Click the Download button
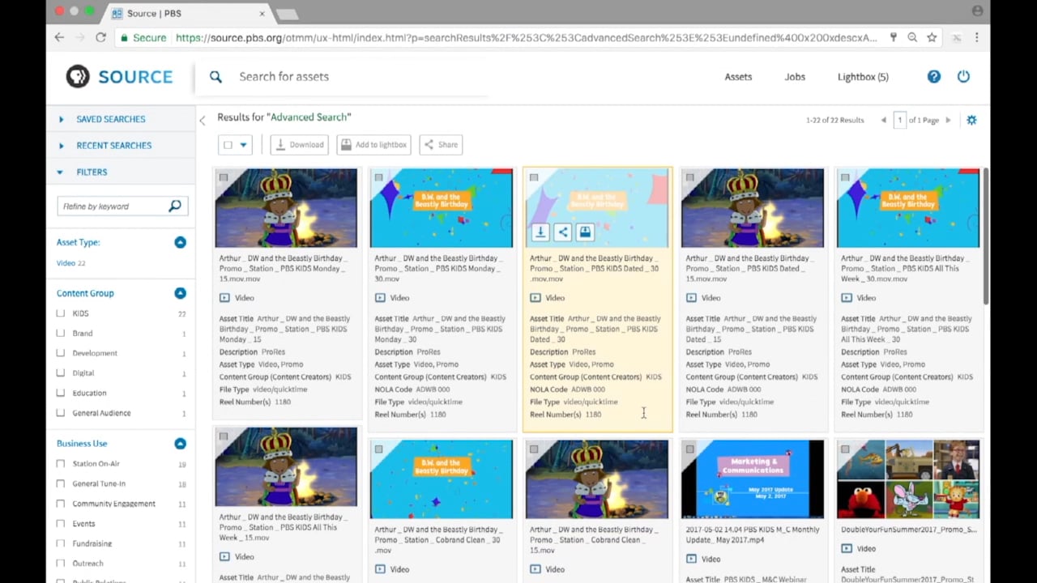 point(299,145)
